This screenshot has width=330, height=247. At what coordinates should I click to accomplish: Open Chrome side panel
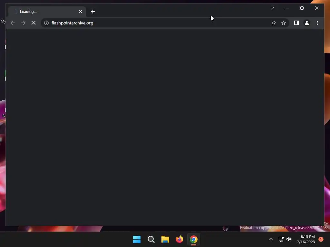click(x=296, y=23)
